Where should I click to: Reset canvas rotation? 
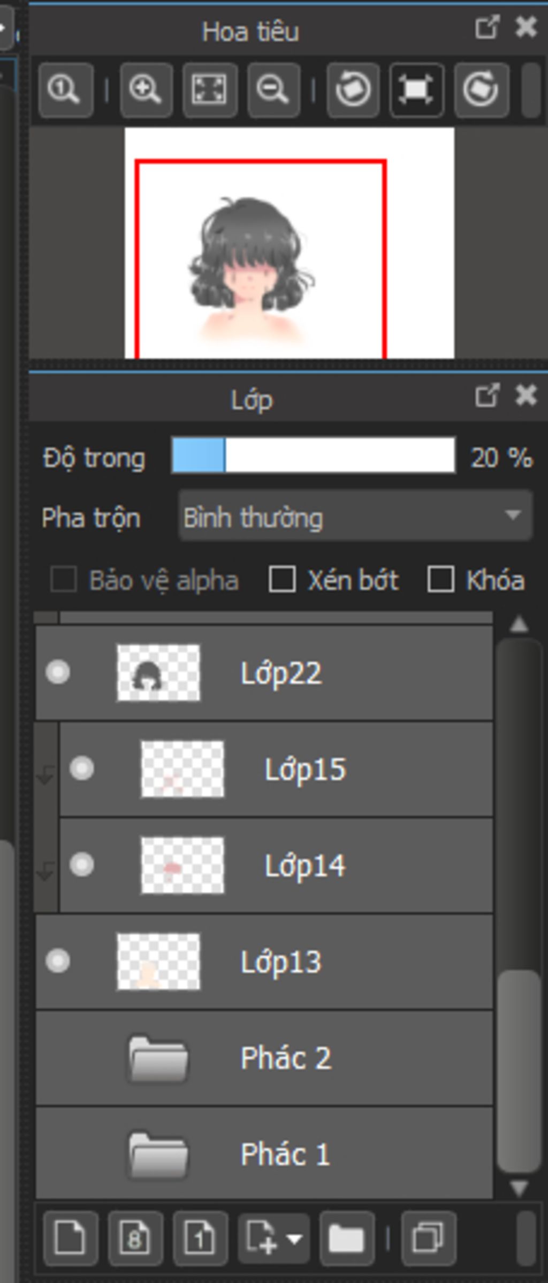coord(416,89)
